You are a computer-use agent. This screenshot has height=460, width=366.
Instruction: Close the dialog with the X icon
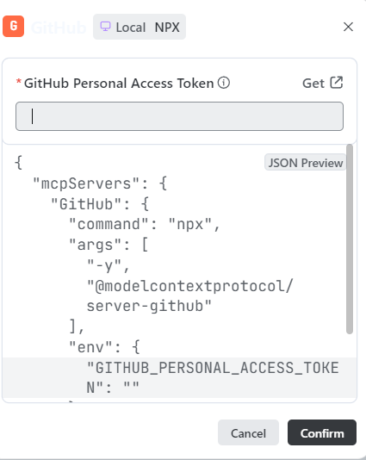point(348,27)
